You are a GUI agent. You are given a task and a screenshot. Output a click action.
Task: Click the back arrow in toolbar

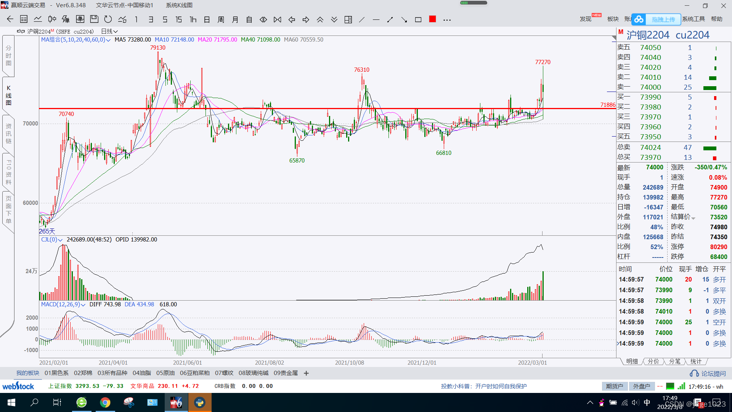click(x=10, y=19)
